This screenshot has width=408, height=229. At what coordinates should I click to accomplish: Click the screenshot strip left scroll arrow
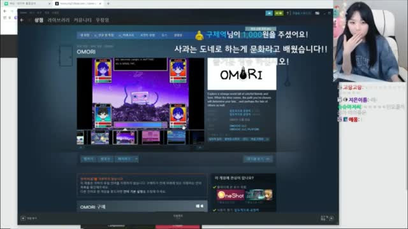tap(81, 147)
